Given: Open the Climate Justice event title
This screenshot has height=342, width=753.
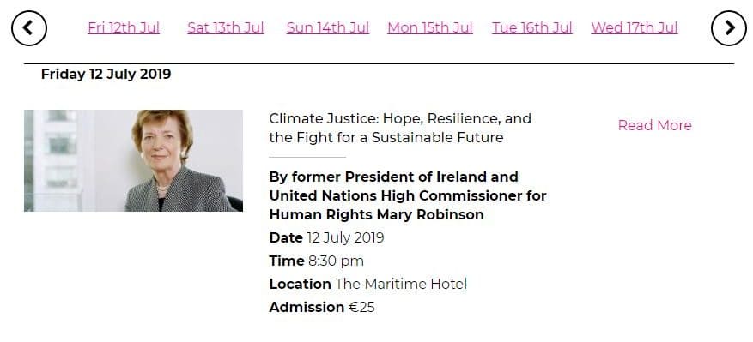Looking at the screenshot, I should [400, 128].
